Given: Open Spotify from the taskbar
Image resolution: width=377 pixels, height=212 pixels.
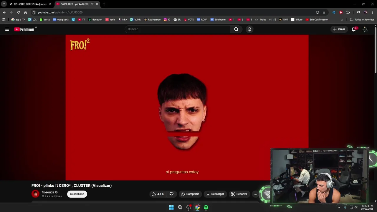Looking at the screenshot, I should (x=206, y=207).
